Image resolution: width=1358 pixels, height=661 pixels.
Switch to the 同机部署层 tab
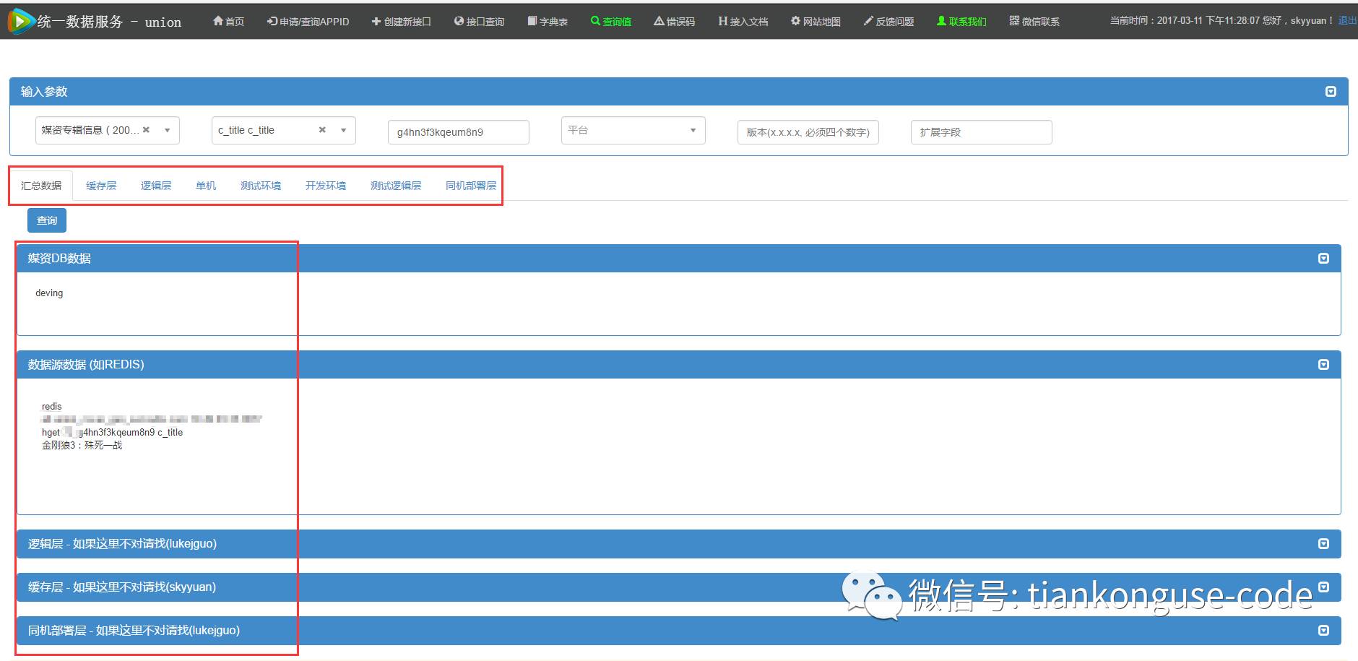[471, 186]
